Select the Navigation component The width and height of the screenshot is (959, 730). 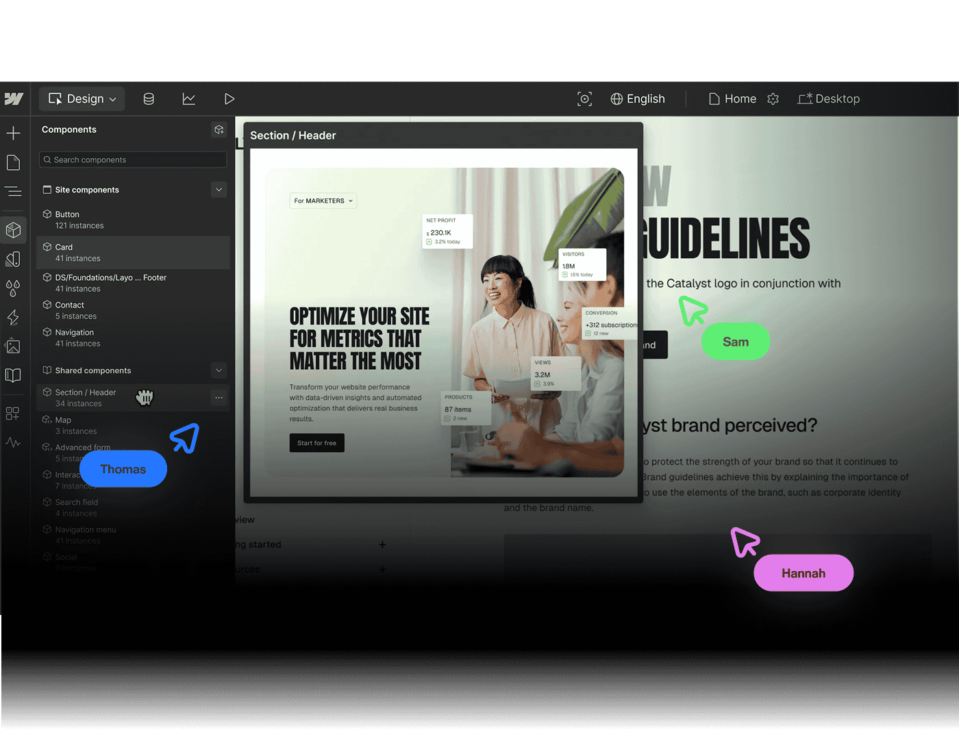(133, 338)
